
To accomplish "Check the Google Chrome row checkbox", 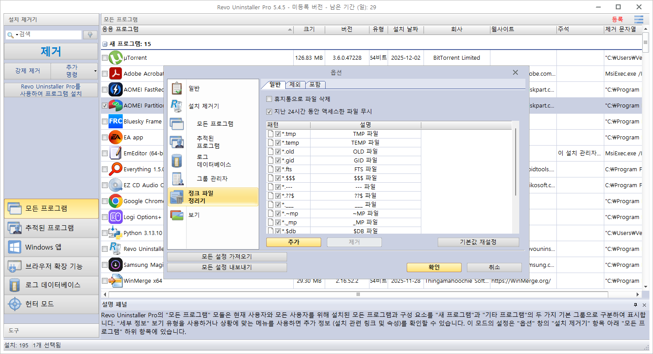I will click(x=105, y=201).
